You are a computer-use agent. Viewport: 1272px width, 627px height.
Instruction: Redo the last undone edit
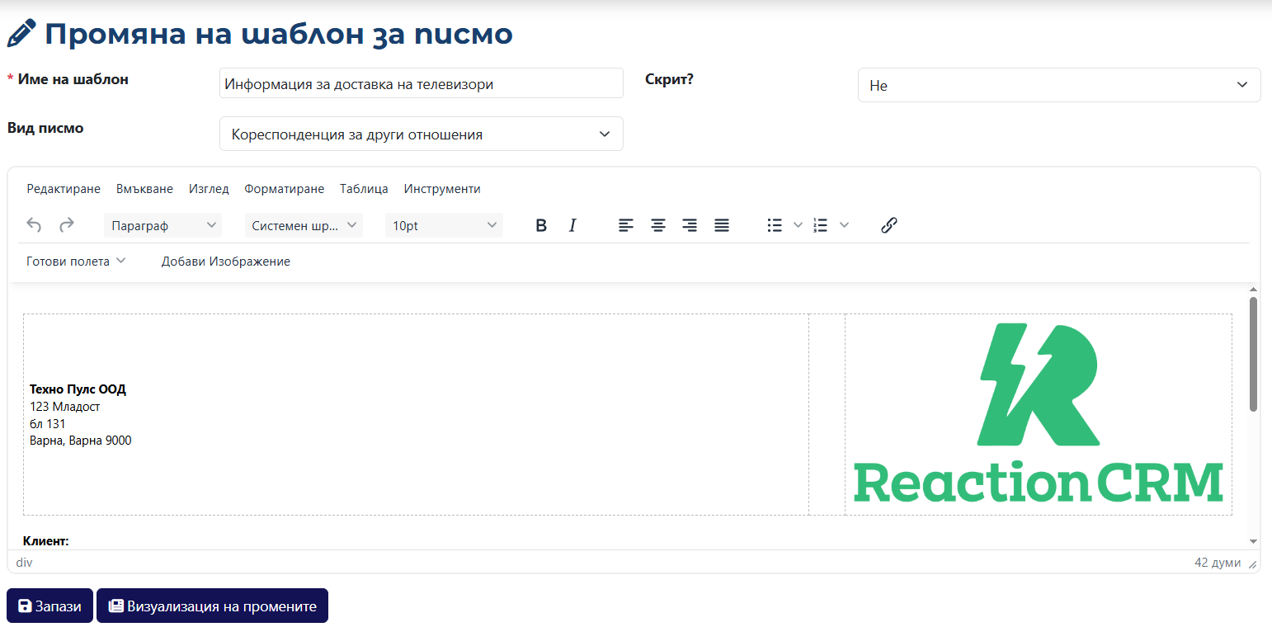[67, 225]
